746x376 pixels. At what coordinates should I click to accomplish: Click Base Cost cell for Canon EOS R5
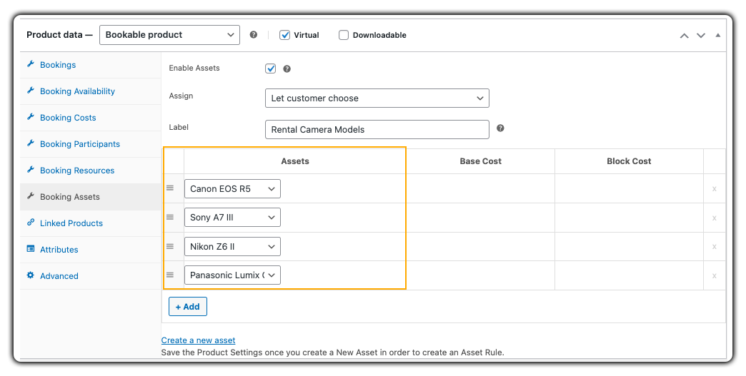(480, 188)
